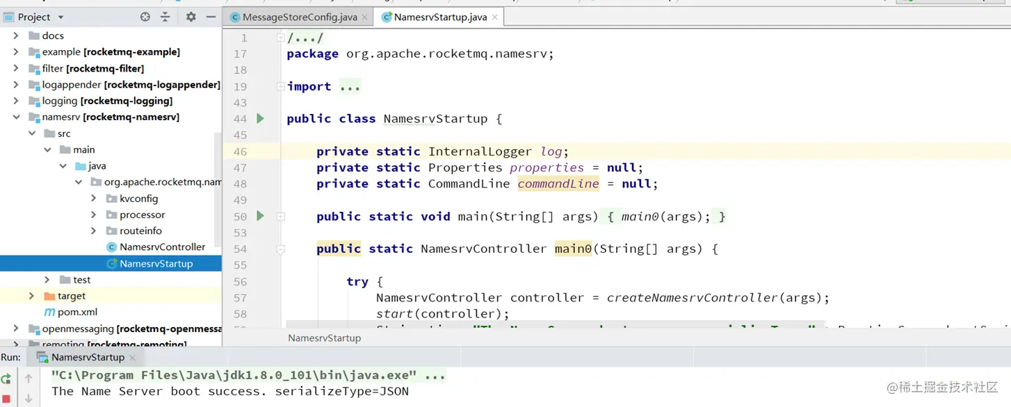Open Project panel settings gear
This screenshot has height=407, width=1011.
(x=191, y=17)
